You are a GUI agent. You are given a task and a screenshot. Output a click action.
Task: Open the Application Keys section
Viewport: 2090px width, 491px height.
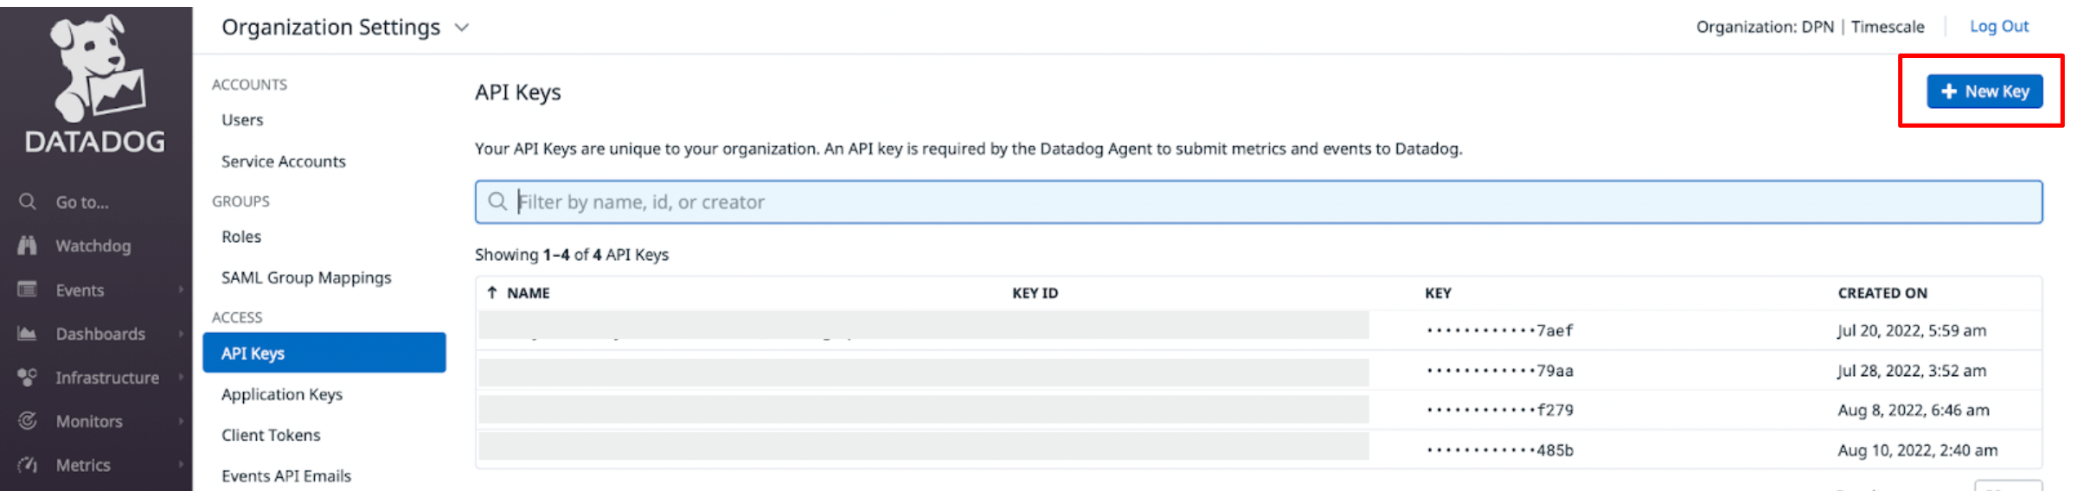click(x=282, y=394)
